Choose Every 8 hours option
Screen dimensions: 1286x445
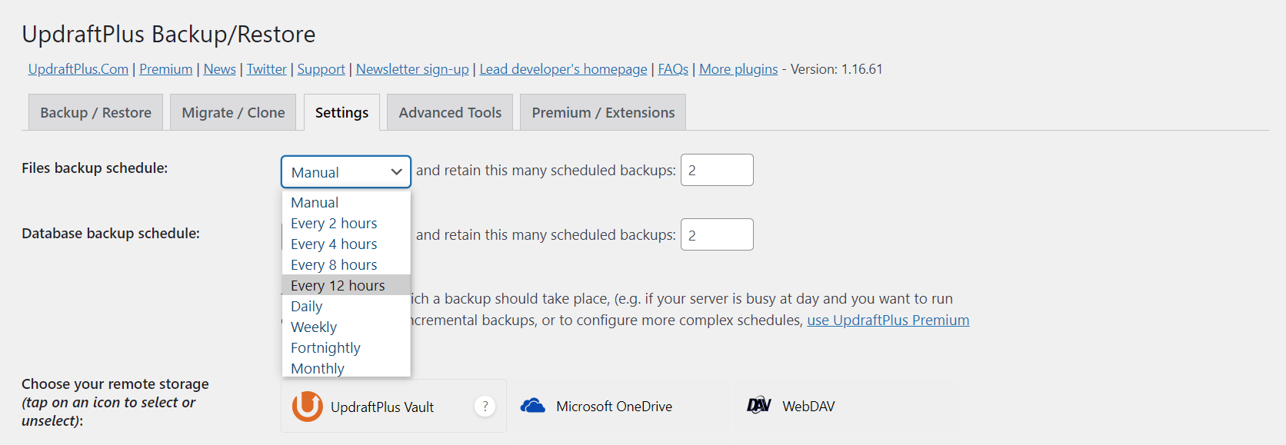click(x=346, y=264)
